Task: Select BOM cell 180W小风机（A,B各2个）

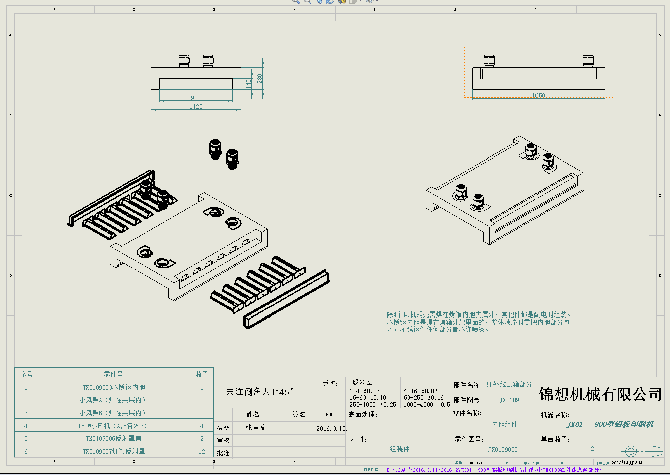Action: click(x=114, y=426)
